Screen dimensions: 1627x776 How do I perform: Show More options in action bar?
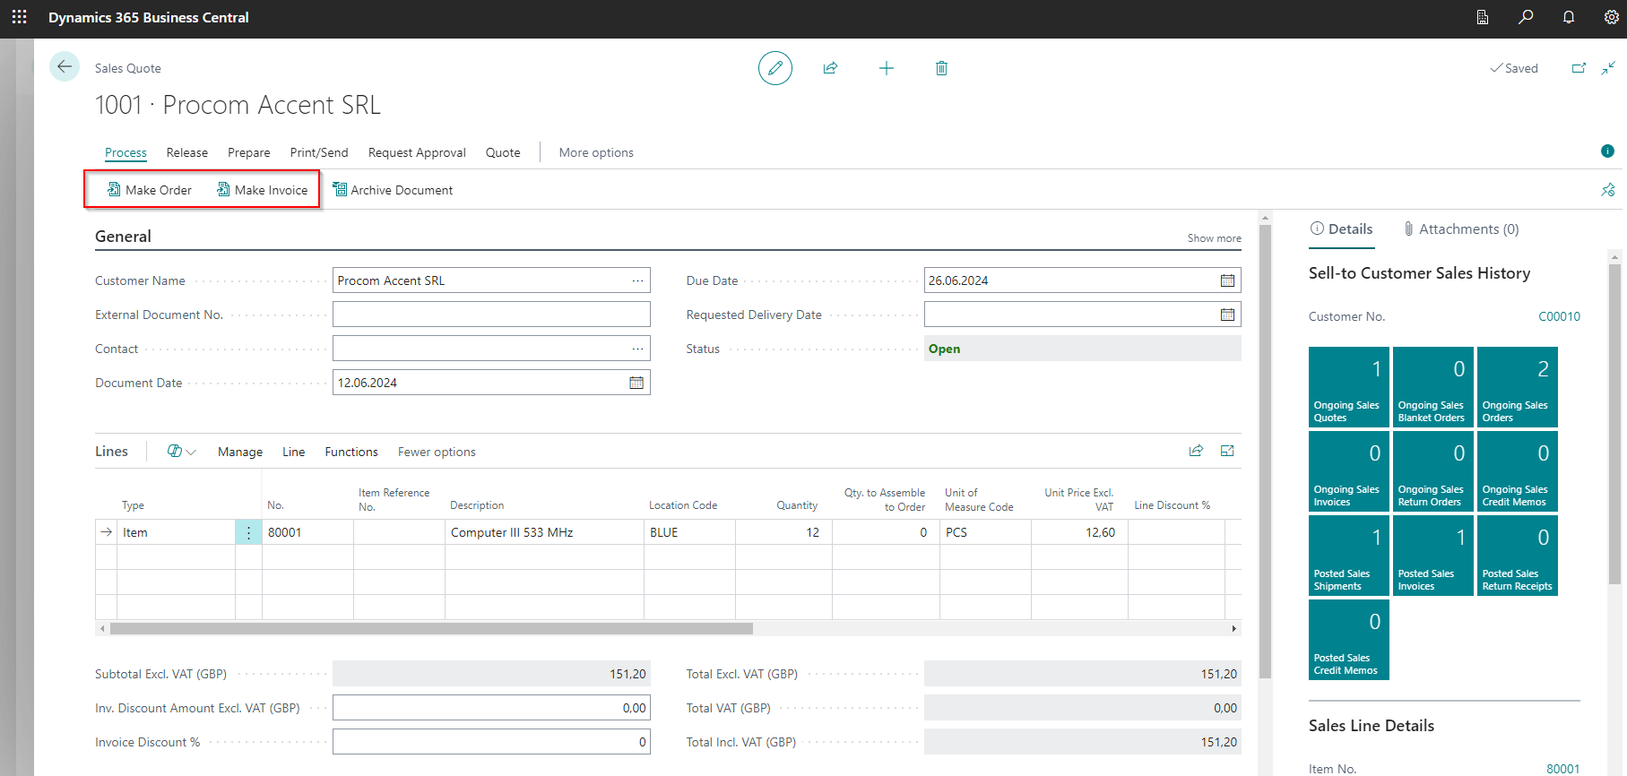596,152
